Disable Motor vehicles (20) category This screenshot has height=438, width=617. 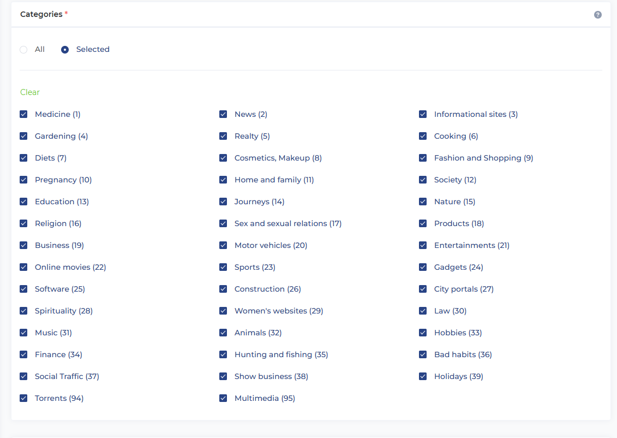[x=223, y=245]
